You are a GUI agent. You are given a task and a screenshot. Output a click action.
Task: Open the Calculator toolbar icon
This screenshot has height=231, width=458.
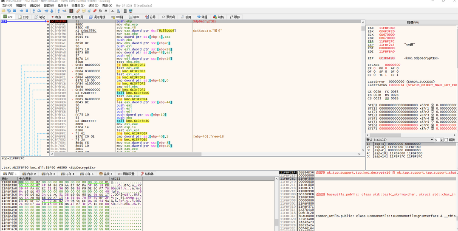pos(125,11)
